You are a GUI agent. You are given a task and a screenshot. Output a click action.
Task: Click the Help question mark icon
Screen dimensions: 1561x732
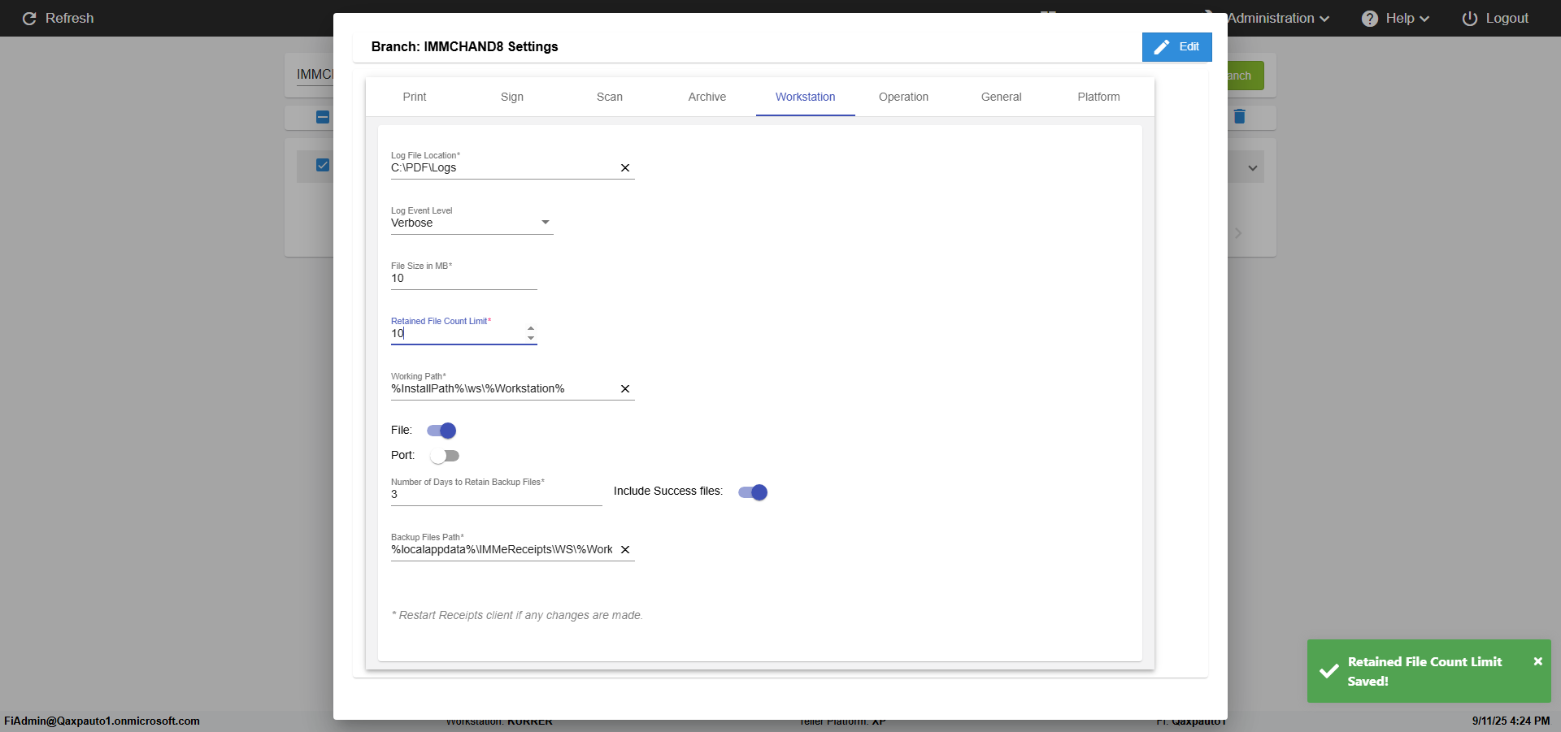pos(1370,18)
